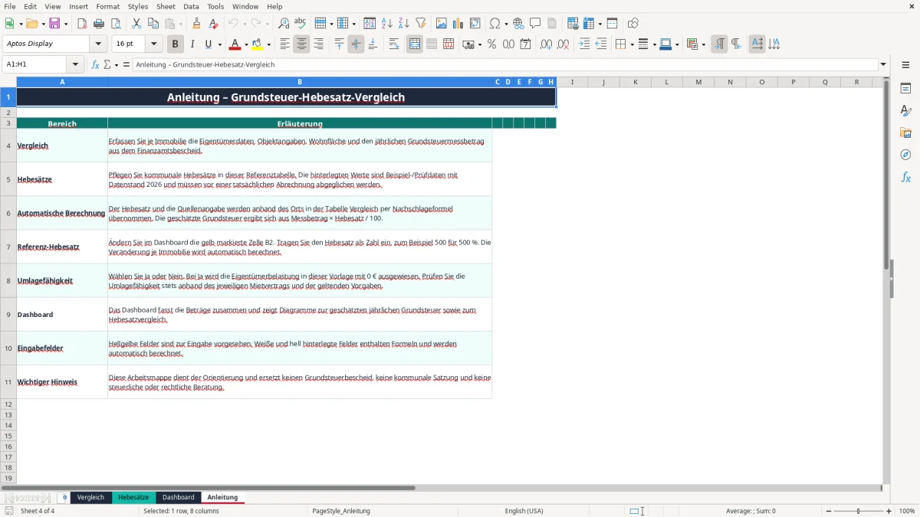This screenshot has height=517, width=920.
Task: Click the Formula equals button
Action: pos(127,64)
